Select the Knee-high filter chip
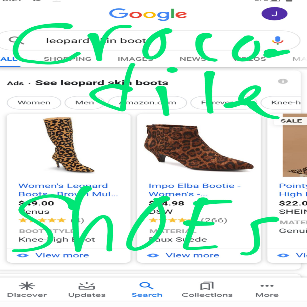Image resolution: width=307 pixels, height=307 pixels. (x=284, y=103)
